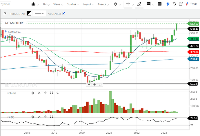Toggle the Axis Label checkbox
Screen dimensions: 200x136
64,13
